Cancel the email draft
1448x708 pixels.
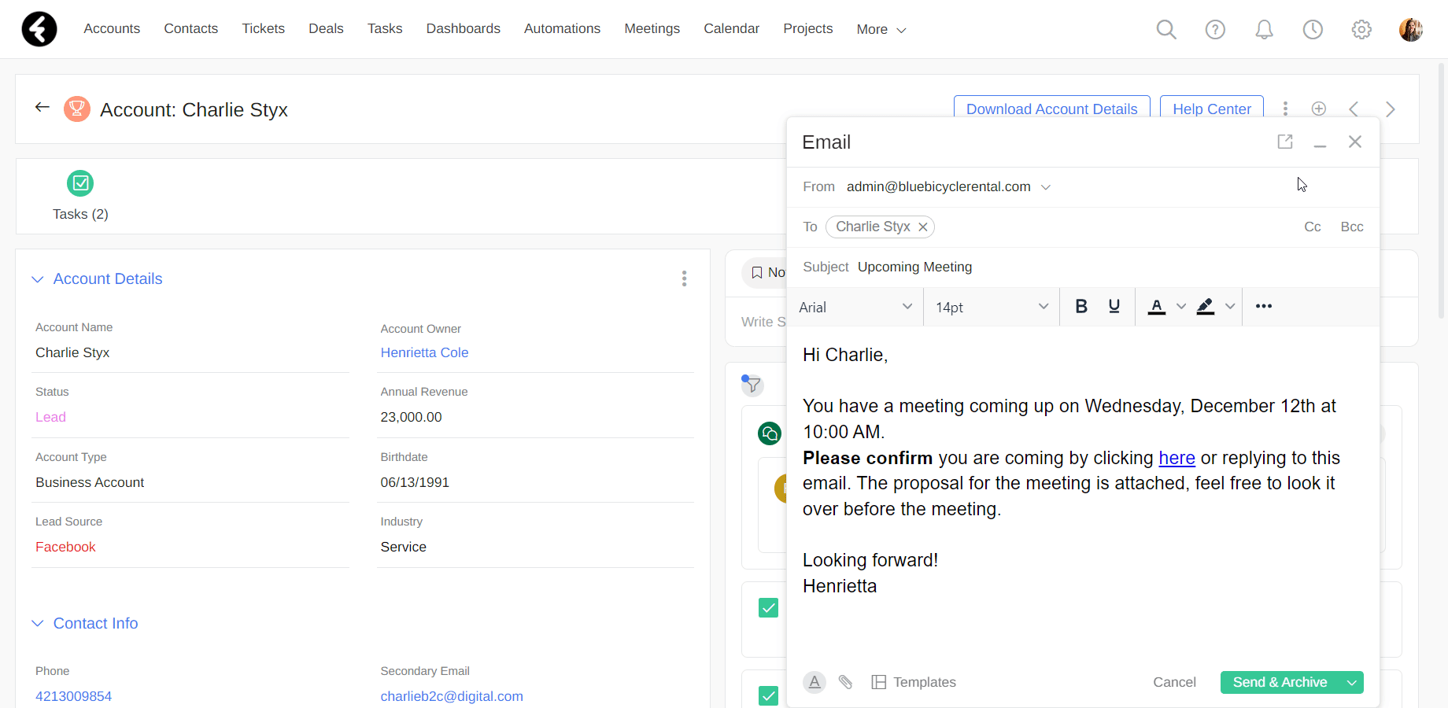click(1174, 682)
